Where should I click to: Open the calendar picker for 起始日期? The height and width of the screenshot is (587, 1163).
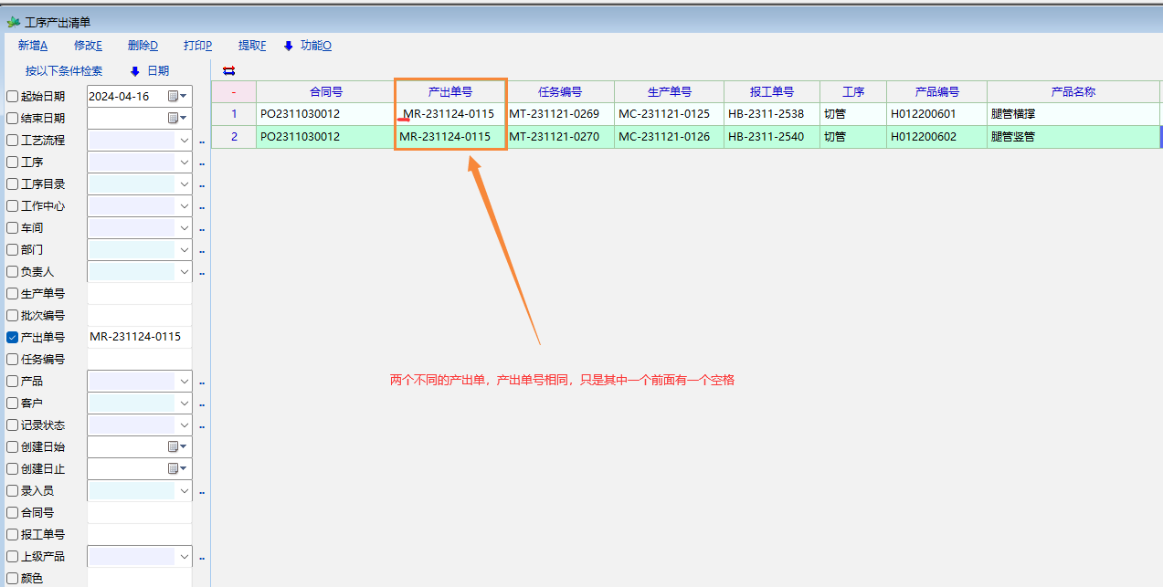point(177,96)
